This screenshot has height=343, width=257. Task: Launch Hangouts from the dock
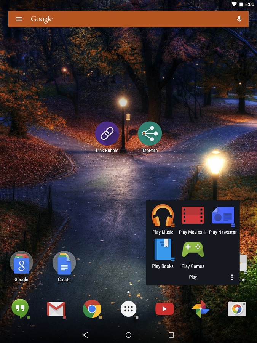click(x=20, y=309)
